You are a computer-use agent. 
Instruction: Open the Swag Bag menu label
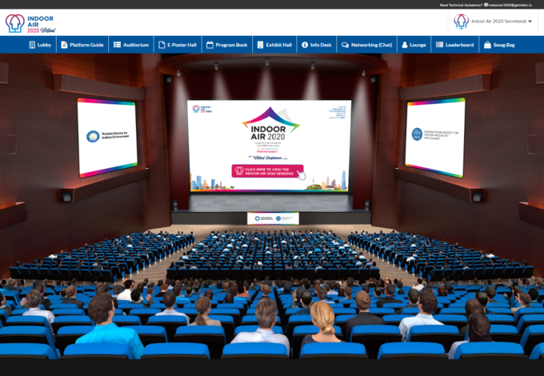pos(504,45)
